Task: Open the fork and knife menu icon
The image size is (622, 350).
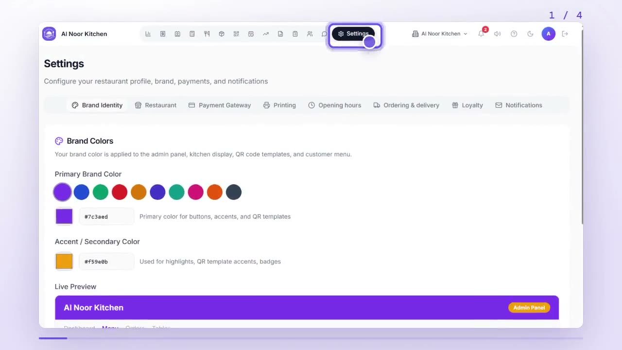Action: coord(207,34)
